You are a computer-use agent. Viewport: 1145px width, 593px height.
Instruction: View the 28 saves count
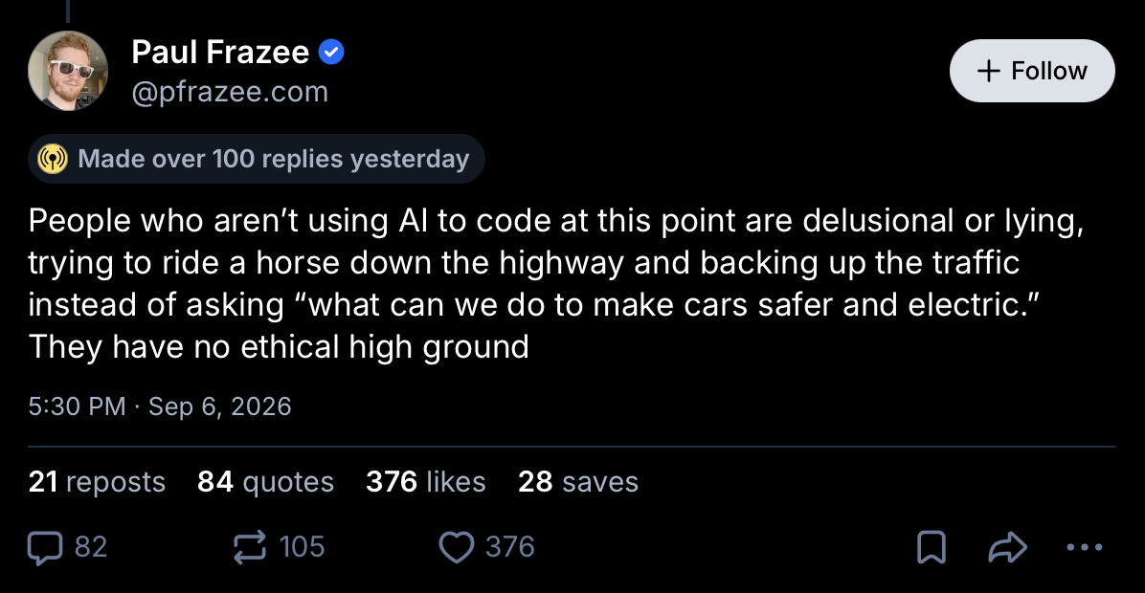pos(578,482)
